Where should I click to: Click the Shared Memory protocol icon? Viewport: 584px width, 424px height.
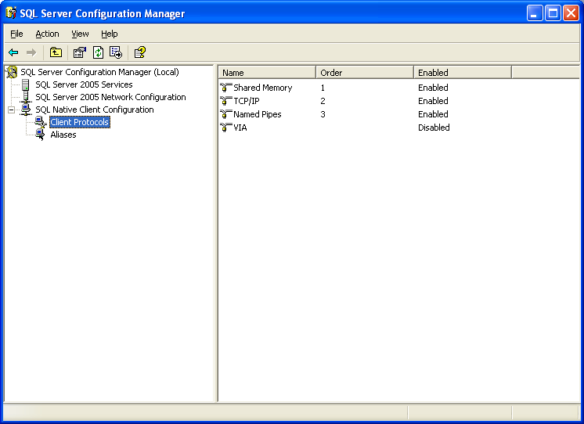pyautogui.click(x=225, y=88)
